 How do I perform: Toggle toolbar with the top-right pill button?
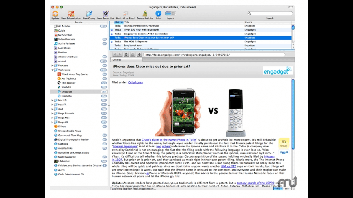point(291,7)
